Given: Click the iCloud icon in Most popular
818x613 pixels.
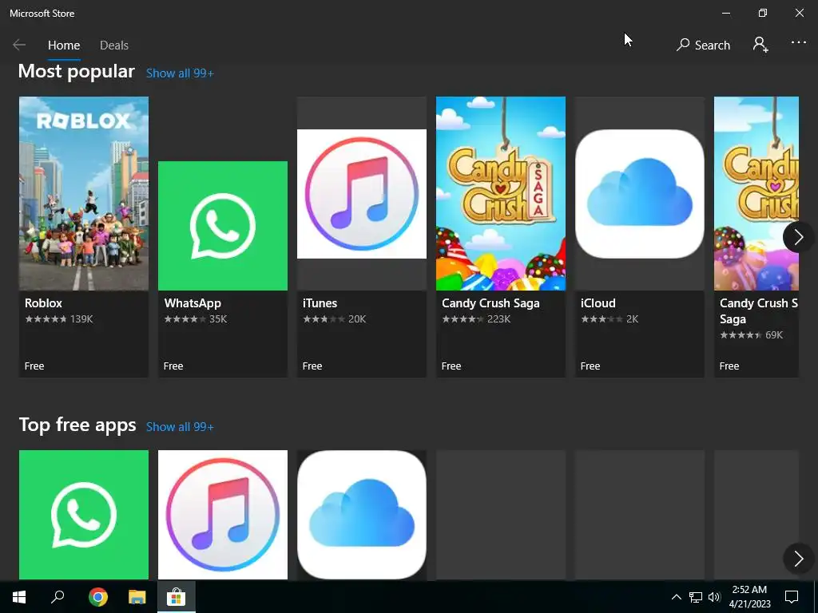Looking at the screenshot, I should pyautogui.click(x=640, y=194).
